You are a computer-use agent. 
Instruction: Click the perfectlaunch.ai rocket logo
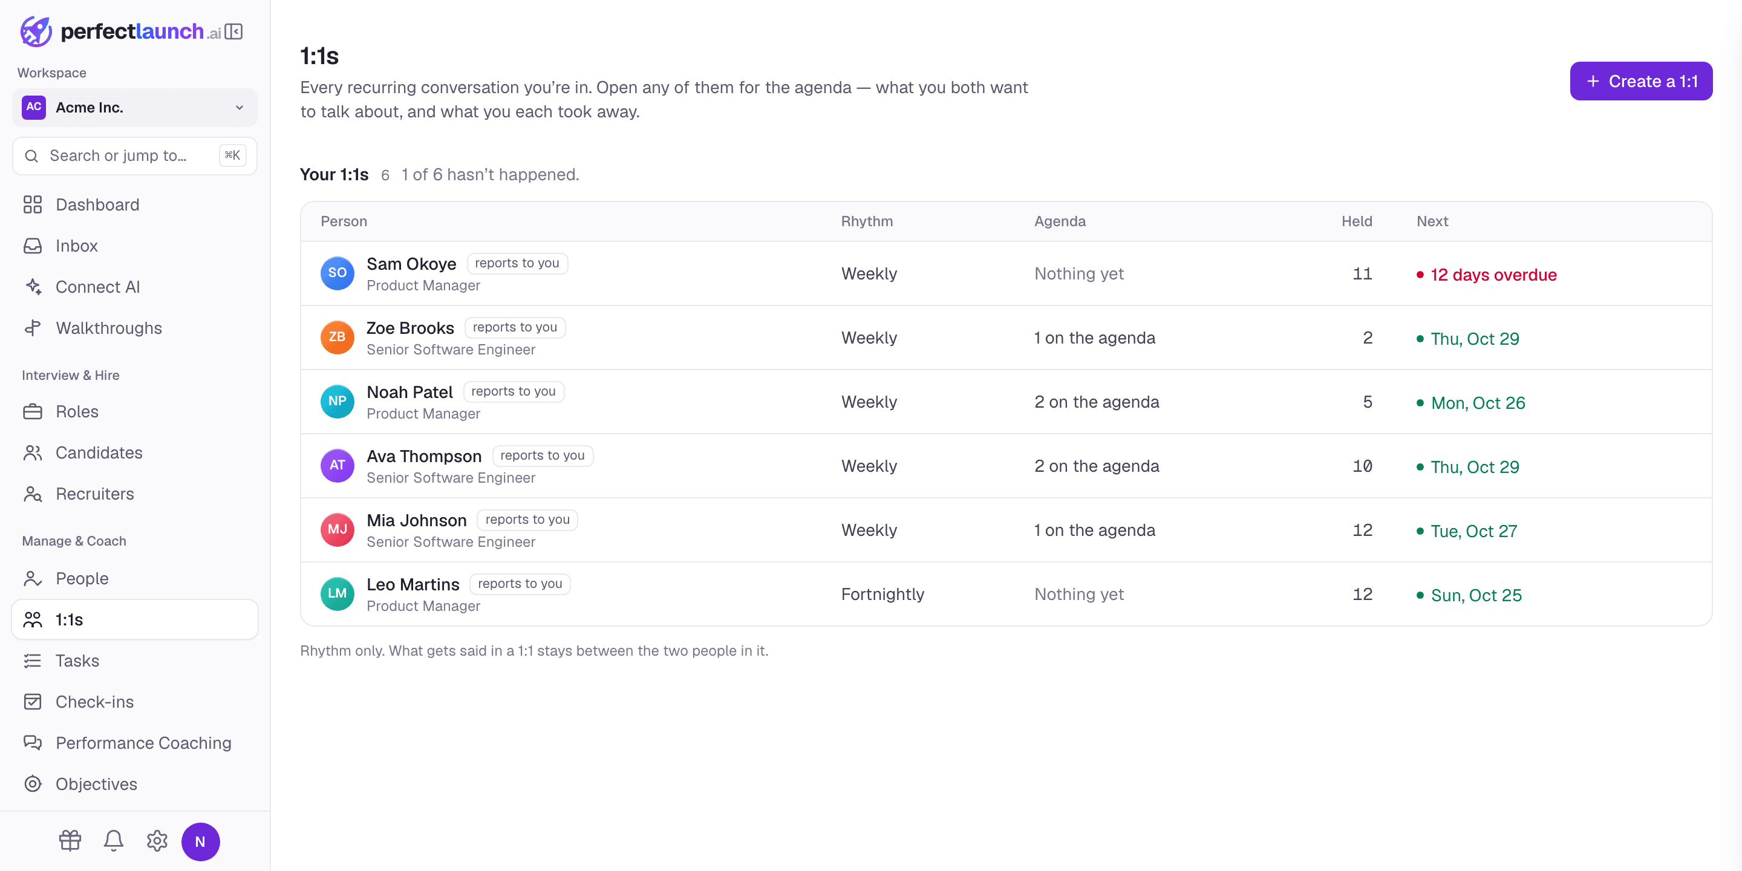click(36, 31)
